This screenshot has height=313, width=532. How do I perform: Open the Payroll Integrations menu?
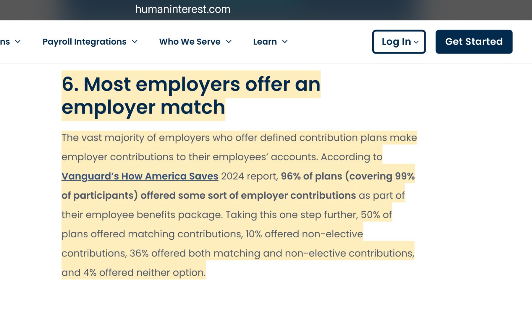coord(90,42)
